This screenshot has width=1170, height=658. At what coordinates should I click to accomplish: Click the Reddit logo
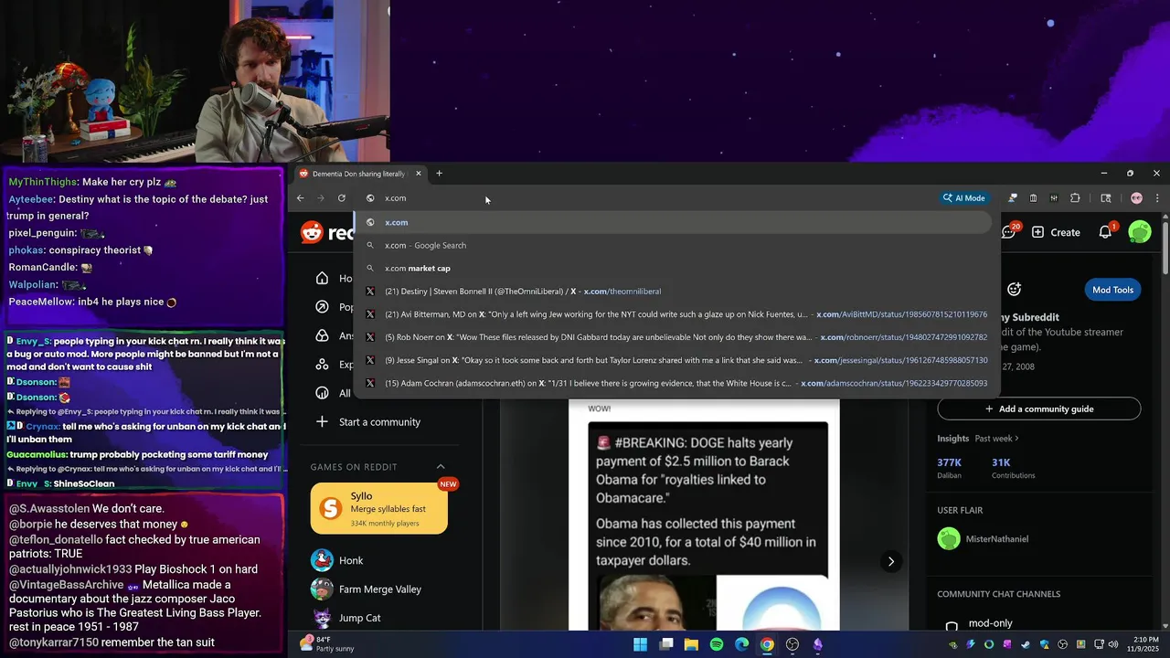click(327, 232)
